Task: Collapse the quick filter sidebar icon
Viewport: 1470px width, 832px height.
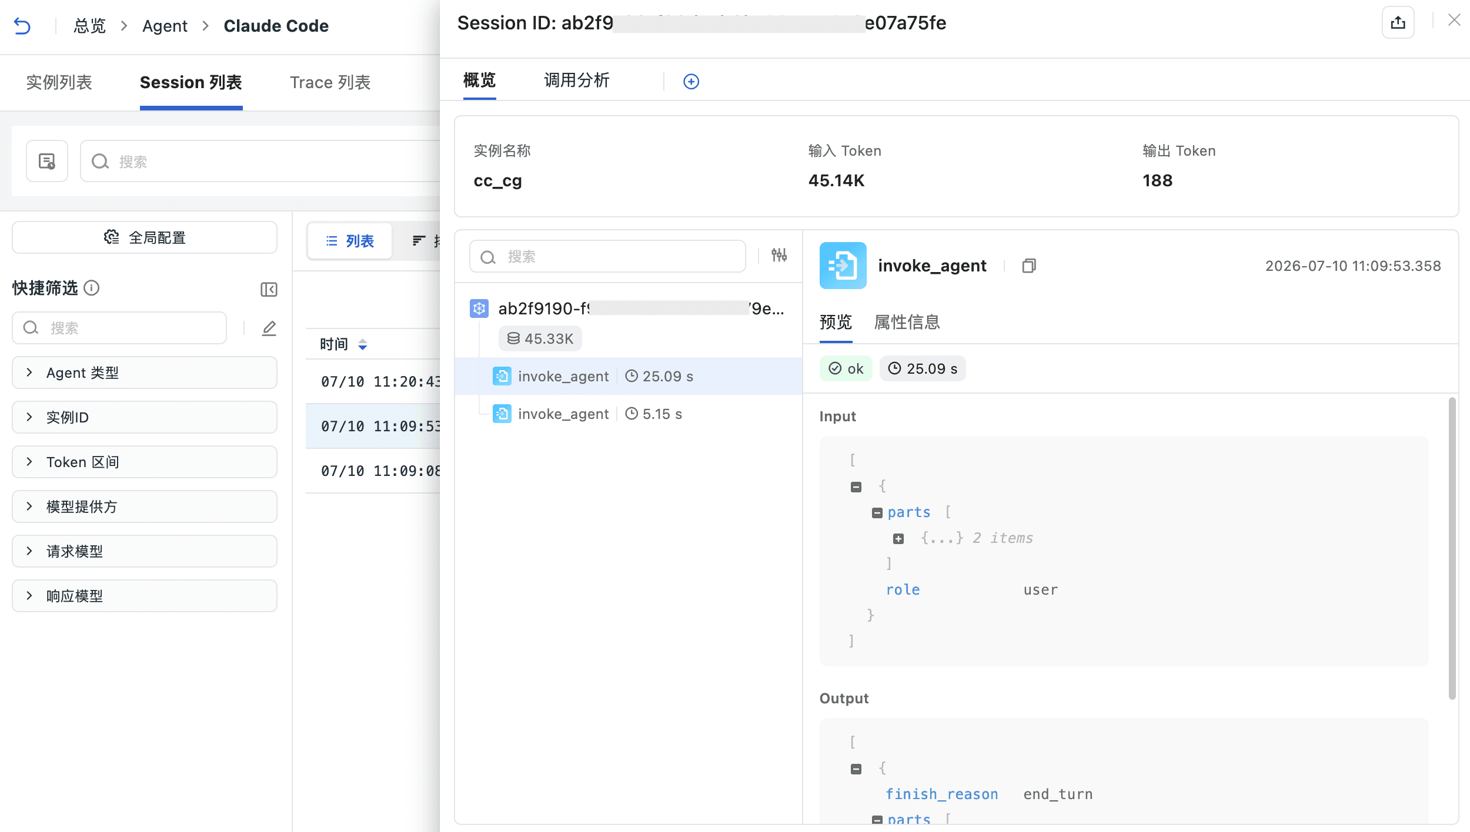Action: 269,289
